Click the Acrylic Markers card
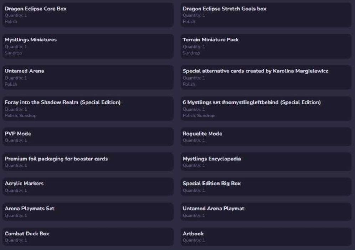This screenshot has width=355, height=250. tap(88, 187)
